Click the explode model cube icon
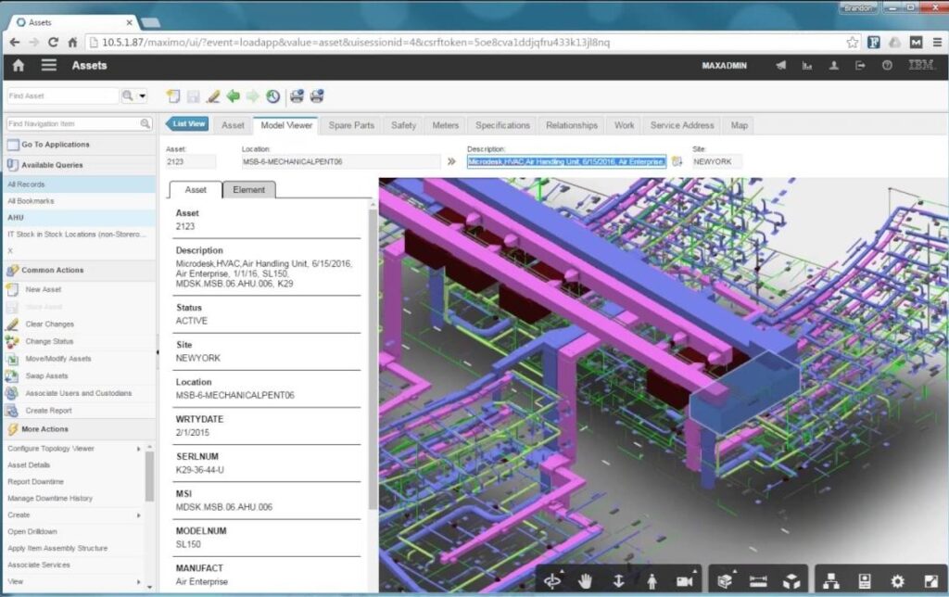Viewport: 949px width, 597px height. point(791,580)
